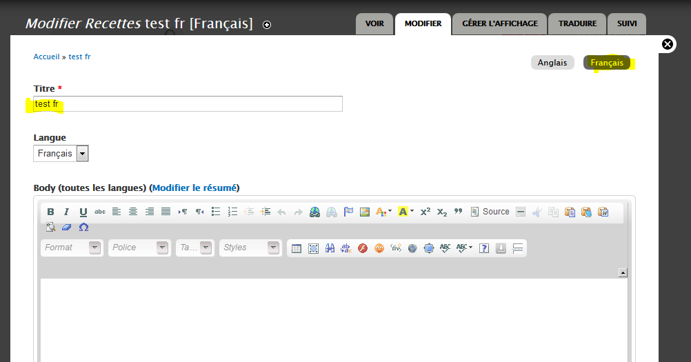Click the paste clipboard icon
This screenshot has height=362, width=691.
pyautogui.click(x=570, y=212)
